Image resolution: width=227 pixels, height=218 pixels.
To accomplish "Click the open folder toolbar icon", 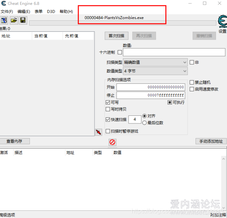I will pyautogui.click(x=14, y=20).
